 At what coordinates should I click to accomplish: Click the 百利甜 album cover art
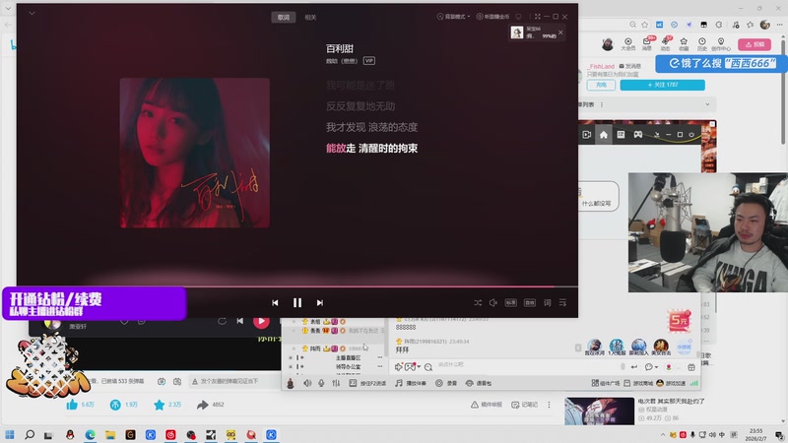[x=194, y=153]
